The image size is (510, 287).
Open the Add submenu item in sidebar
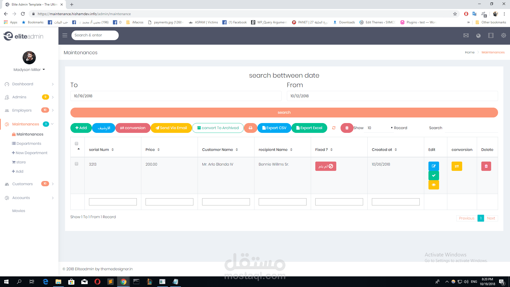[x=18, y=171]
